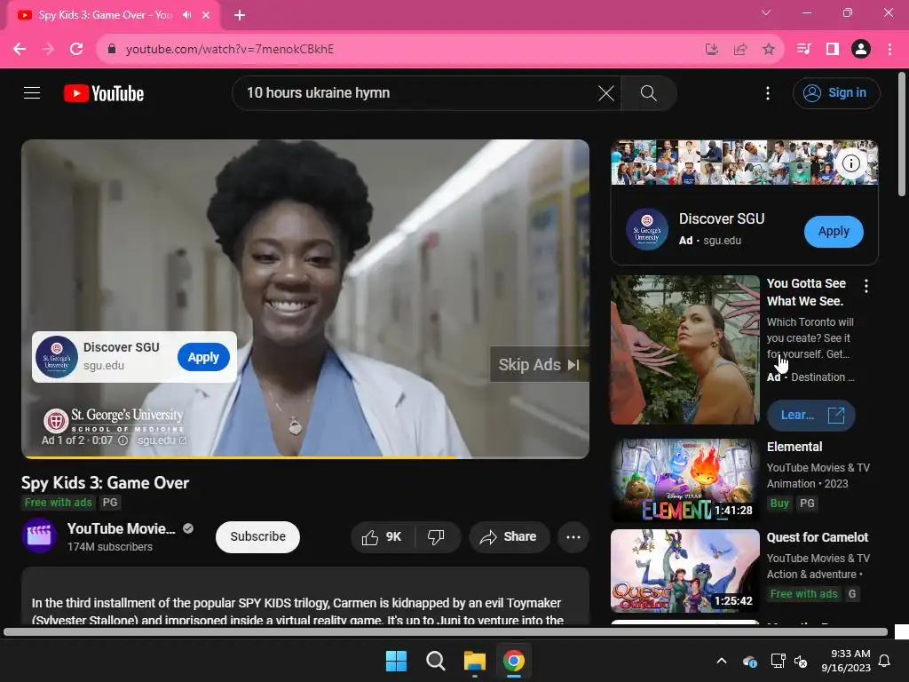The height and width of the screenshot is (682, 909).
Task: Open the Toronto ad thumbnail
Action: pos(684,350)
